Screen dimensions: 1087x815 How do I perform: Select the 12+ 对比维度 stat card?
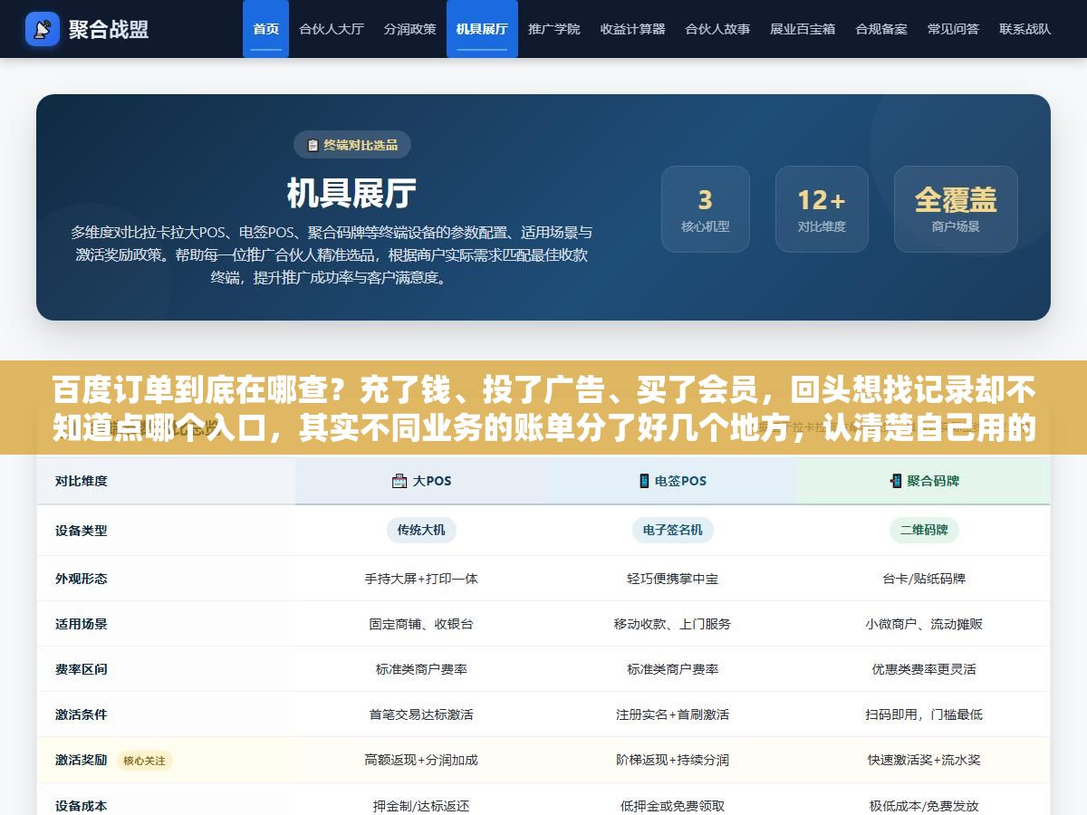(822, 209)
